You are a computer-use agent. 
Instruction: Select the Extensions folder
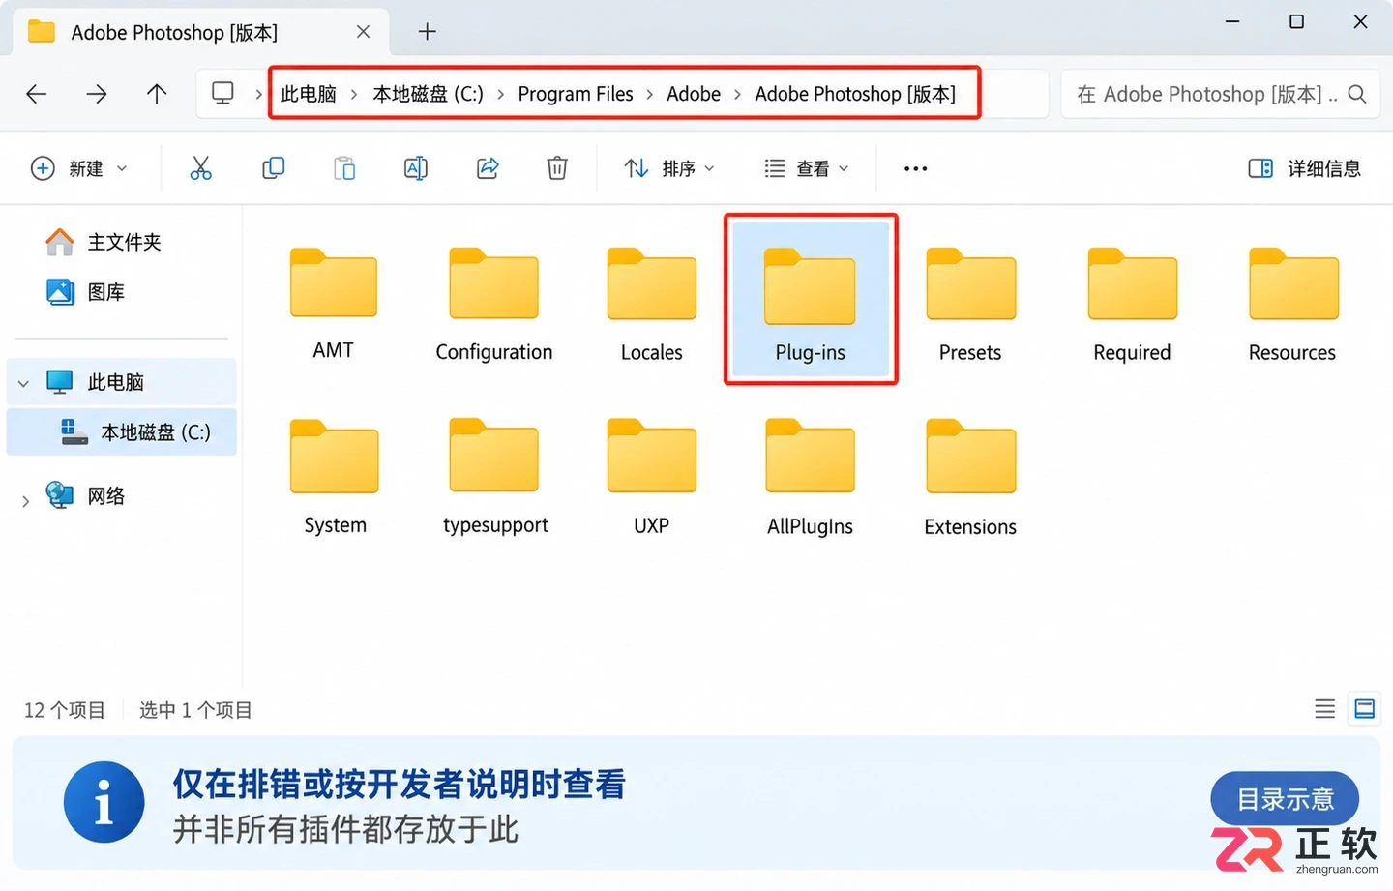click(970, 477)
